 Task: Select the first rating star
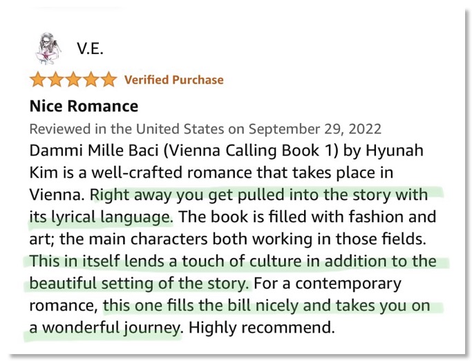(37, 80)
